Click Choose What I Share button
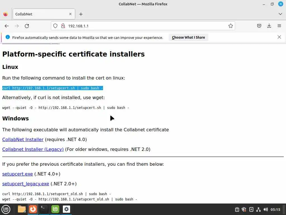The width and height of the screenshot is (286, 215). coord(189,37)
